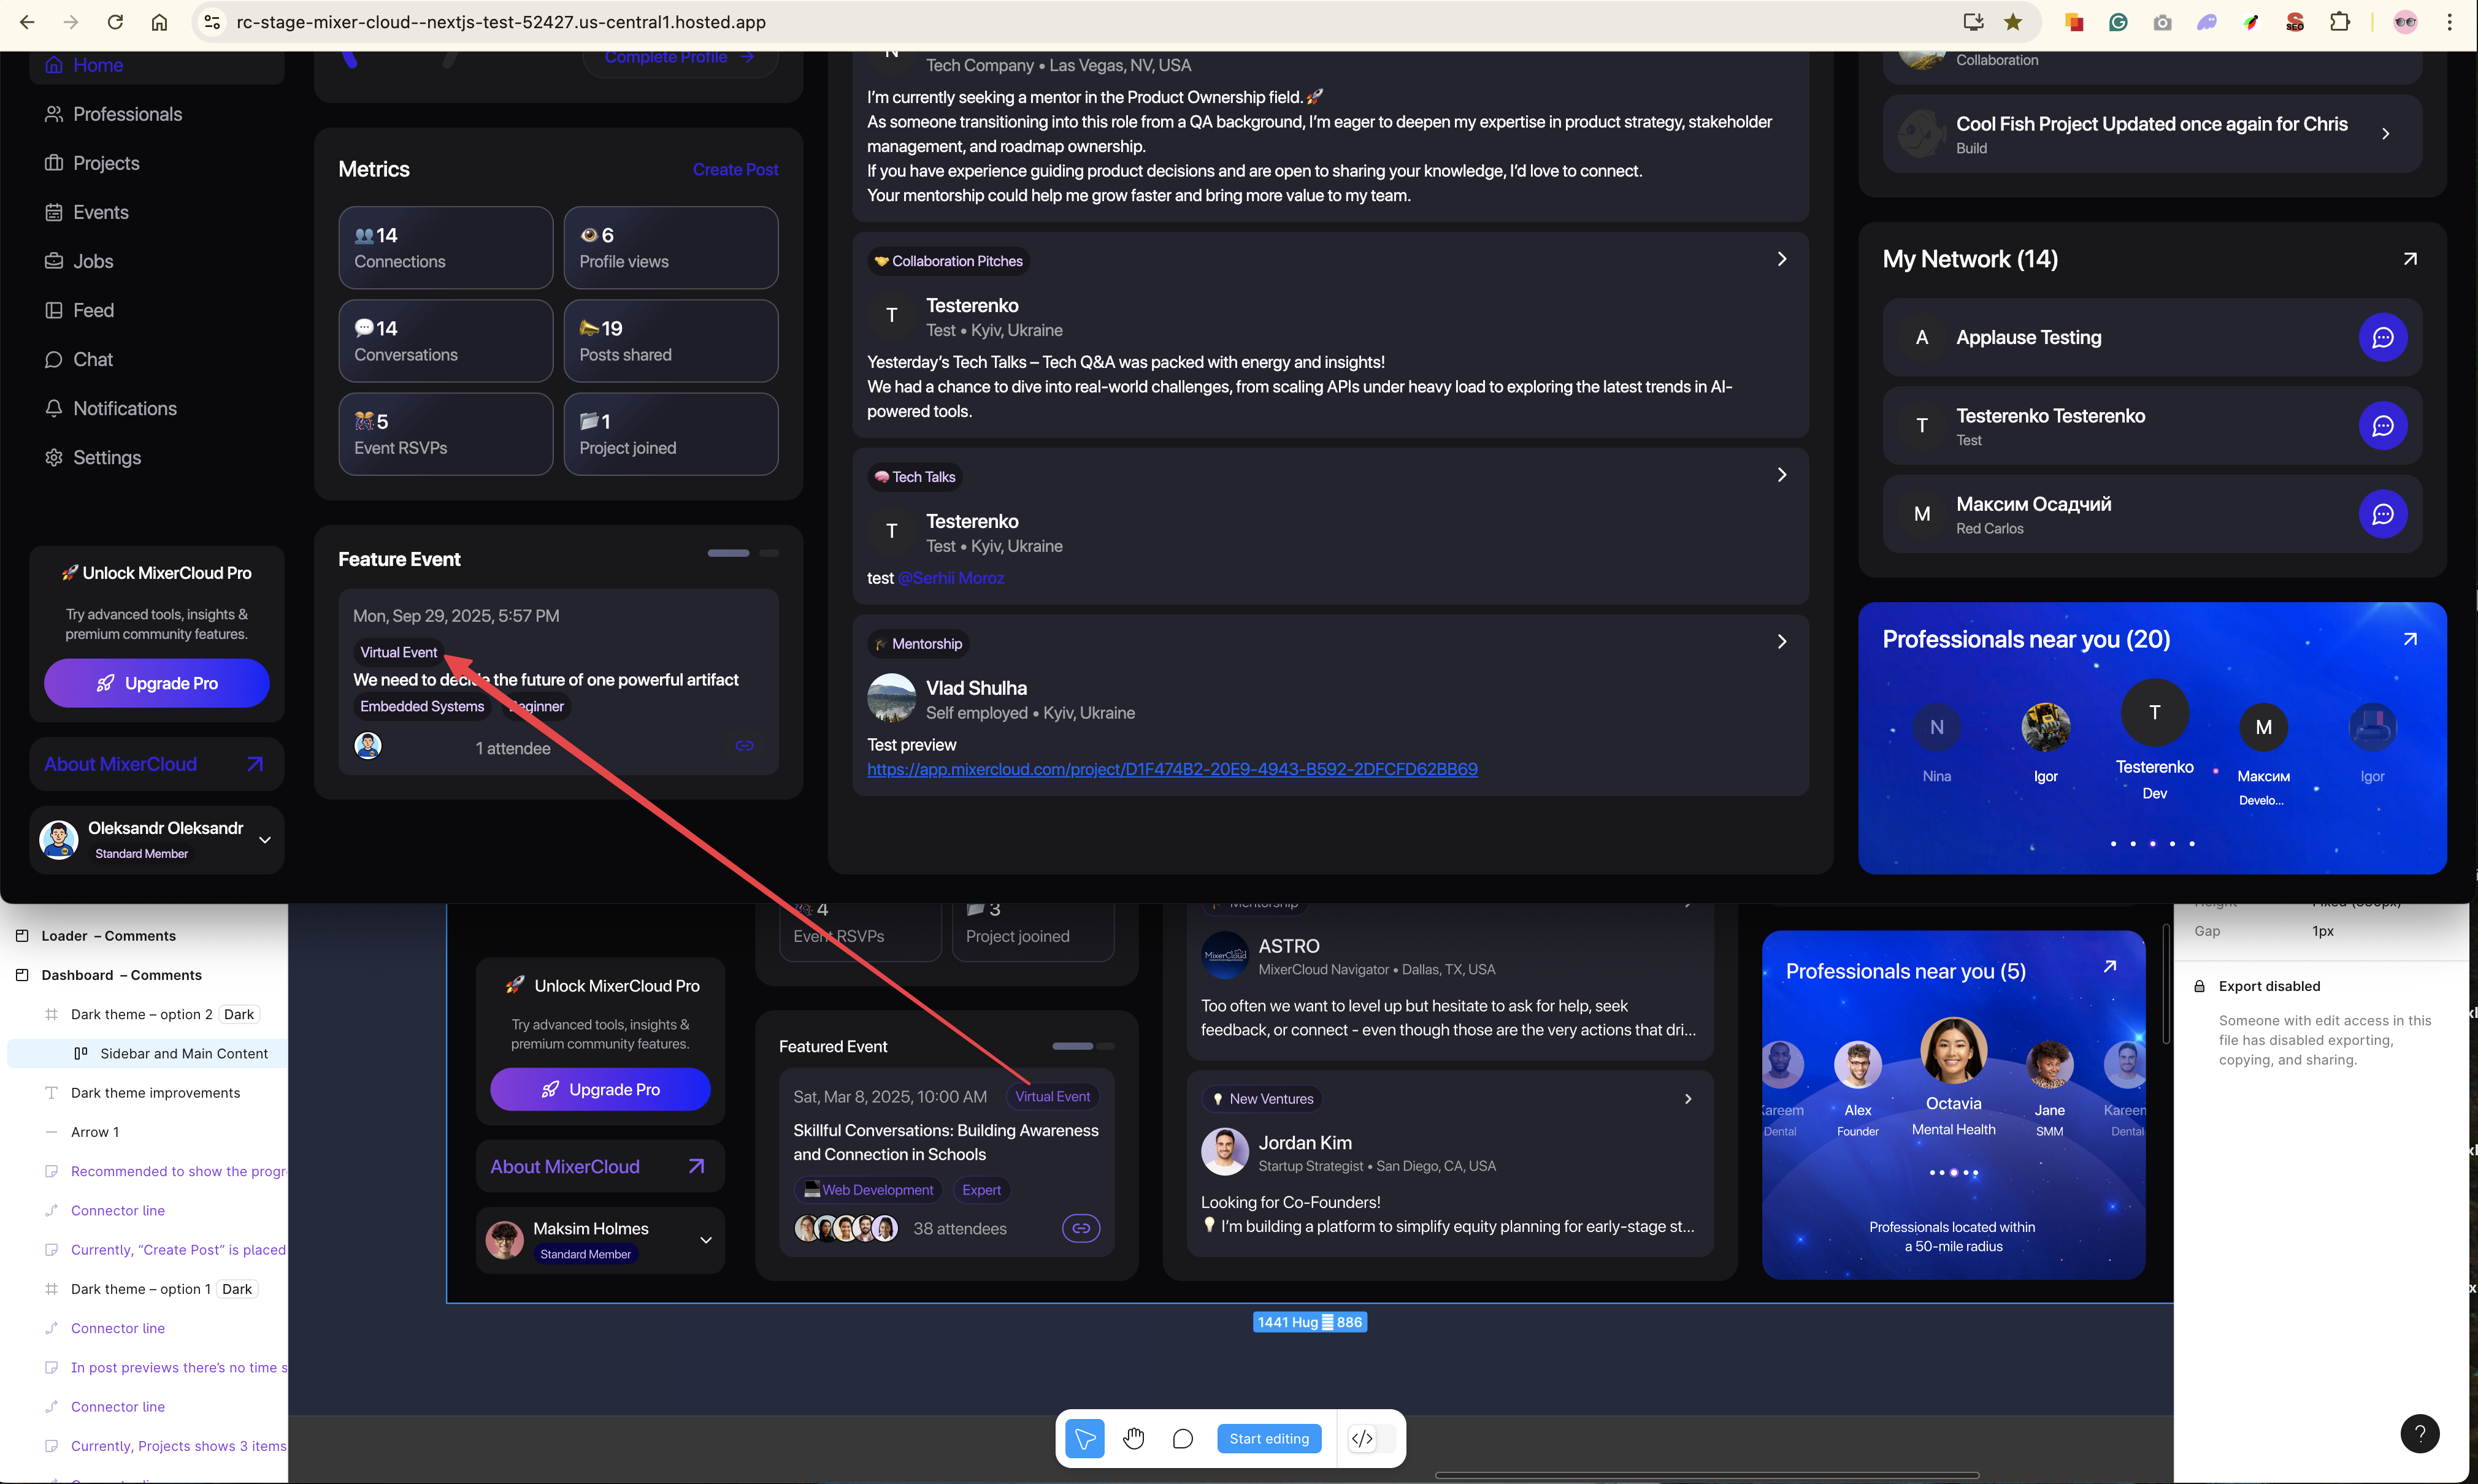This screenshot has height=1484, width=2478.
Task: Expand the Collaboration Pitches post chevron
Action: coord(1781,259)
